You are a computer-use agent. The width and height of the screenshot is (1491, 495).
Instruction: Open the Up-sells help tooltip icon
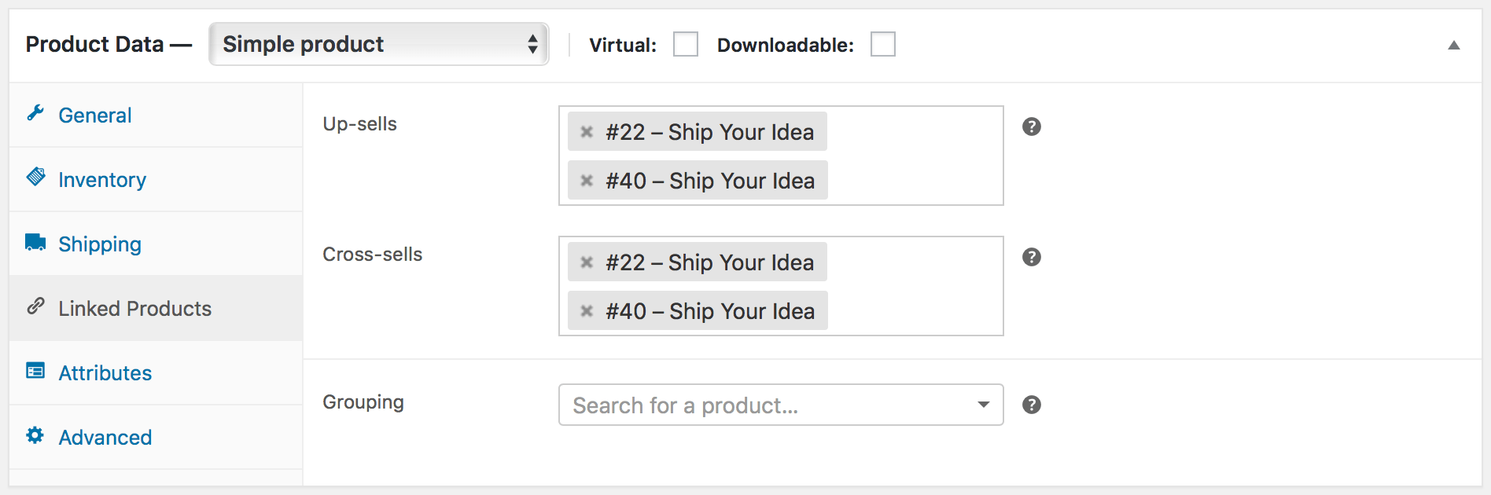(1032, 126)
